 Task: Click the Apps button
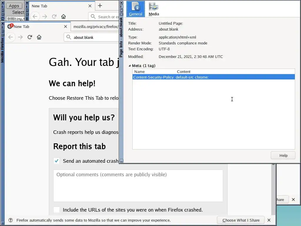pos(14,6)
